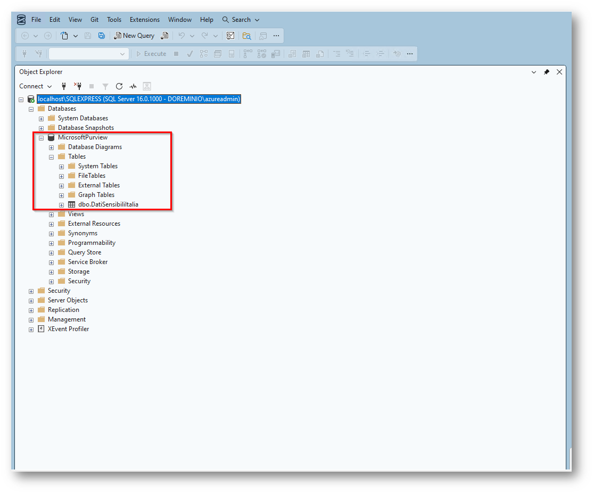Viewport: 594px width, 494px height.
Task: Click Connect Object Explorer plug icon
Action: (x=64, y=86)
